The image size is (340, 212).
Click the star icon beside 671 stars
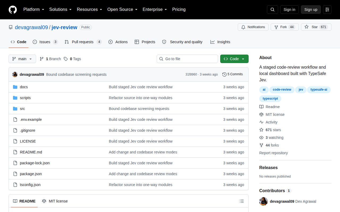point(261,130)
